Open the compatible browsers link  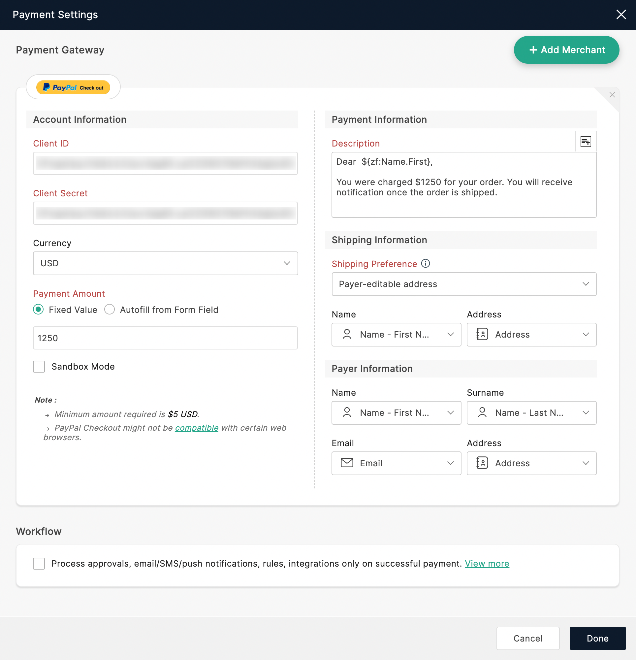click(x=196, y=428)
